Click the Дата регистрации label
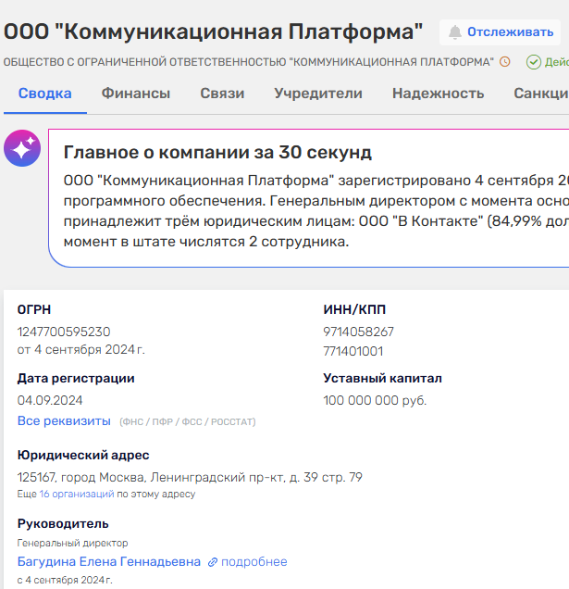The image size is (569, 589). [76, 378]
